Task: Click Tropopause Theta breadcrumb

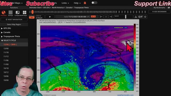Action: coord(81,8)
